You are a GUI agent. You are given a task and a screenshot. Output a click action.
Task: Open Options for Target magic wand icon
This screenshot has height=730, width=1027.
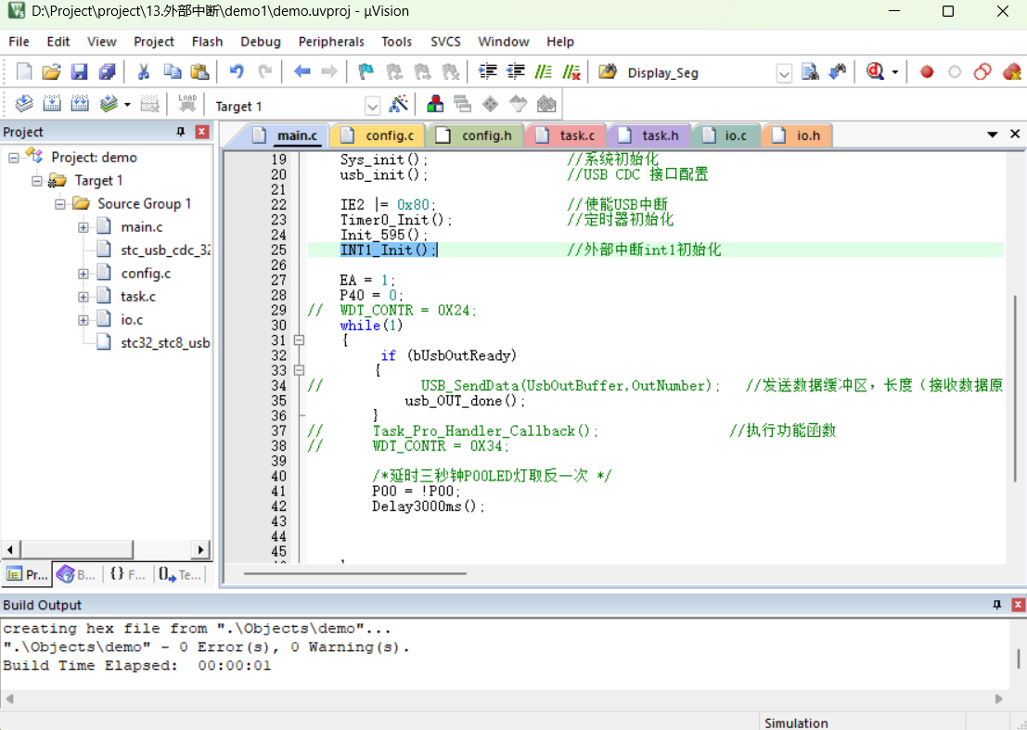399,105
